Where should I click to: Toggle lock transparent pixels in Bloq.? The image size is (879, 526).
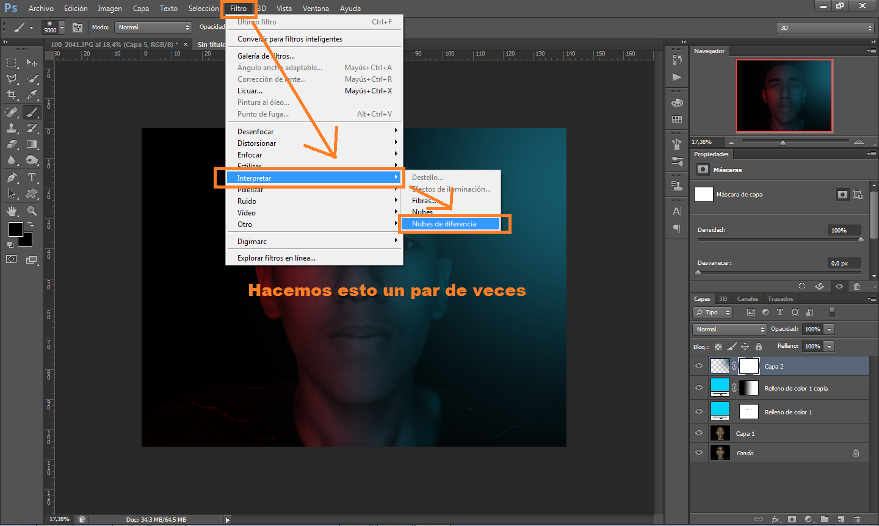[718, 347]
